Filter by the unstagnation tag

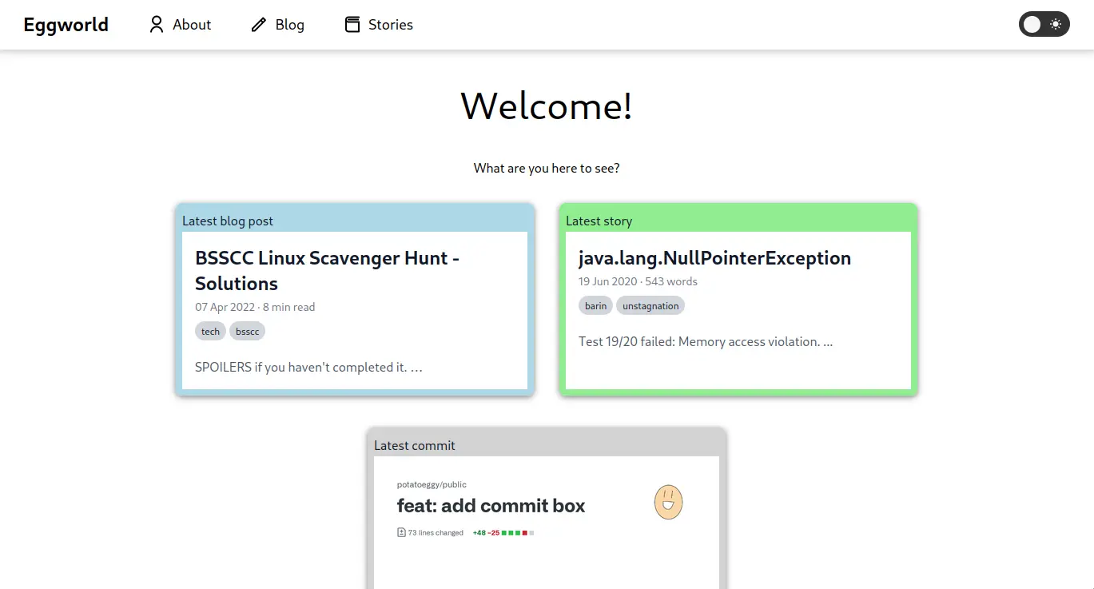650,306
